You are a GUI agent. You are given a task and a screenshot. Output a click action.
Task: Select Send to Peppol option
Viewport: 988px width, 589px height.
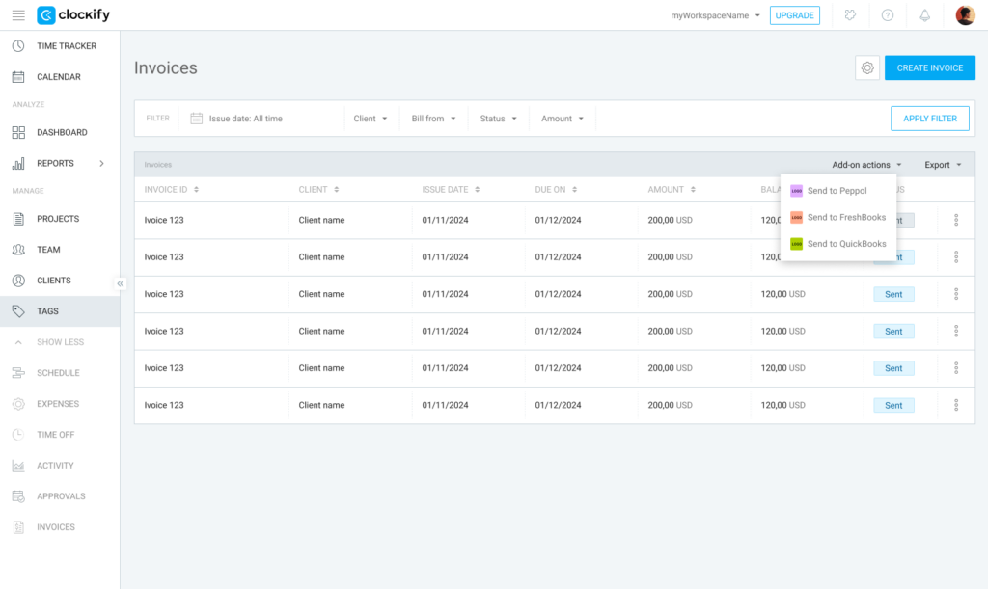(837, 191)
